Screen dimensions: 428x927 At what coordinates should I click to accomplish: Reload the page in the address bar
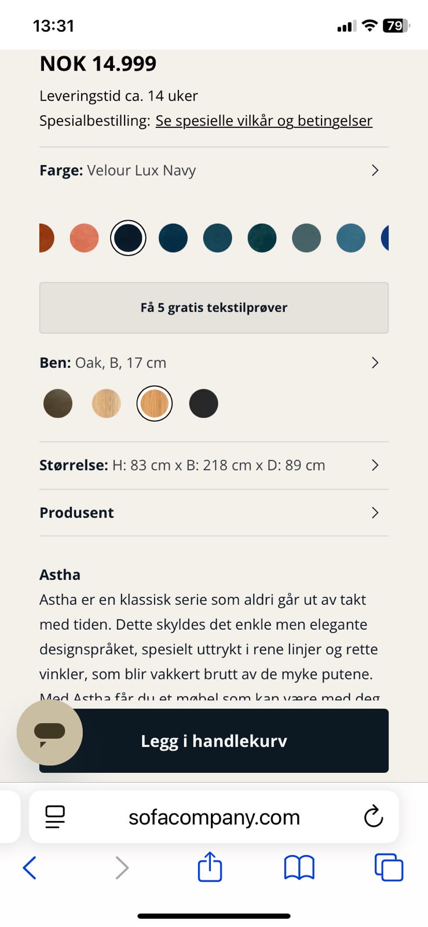373,817
